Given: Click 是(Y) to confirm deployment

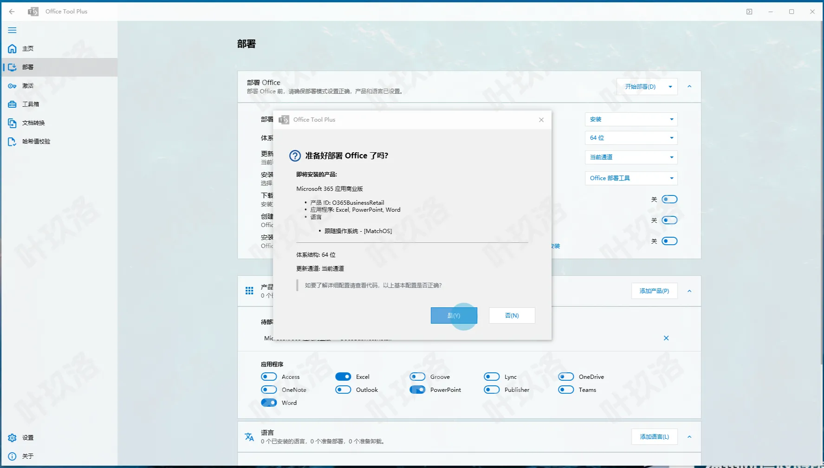Looking at the screenshot, I should (x=454, y=316).
